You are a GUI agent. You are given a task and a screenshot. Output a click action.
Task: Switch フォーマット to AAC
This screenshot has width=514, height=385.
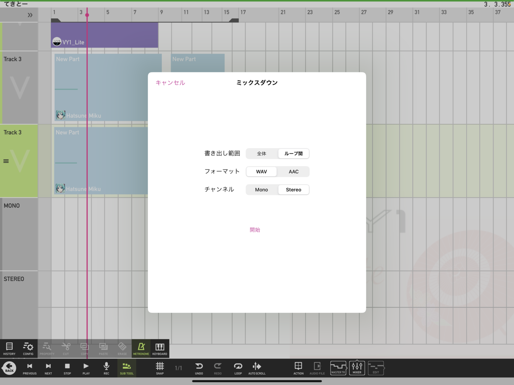click(293, 172)
